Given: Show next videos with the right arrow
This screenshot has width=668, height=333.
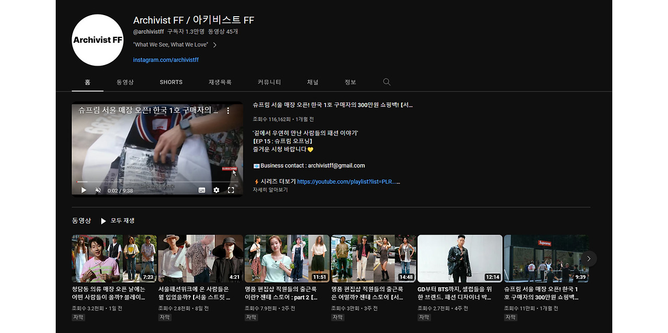Looking at the screenshot, I should click(589, 258).
